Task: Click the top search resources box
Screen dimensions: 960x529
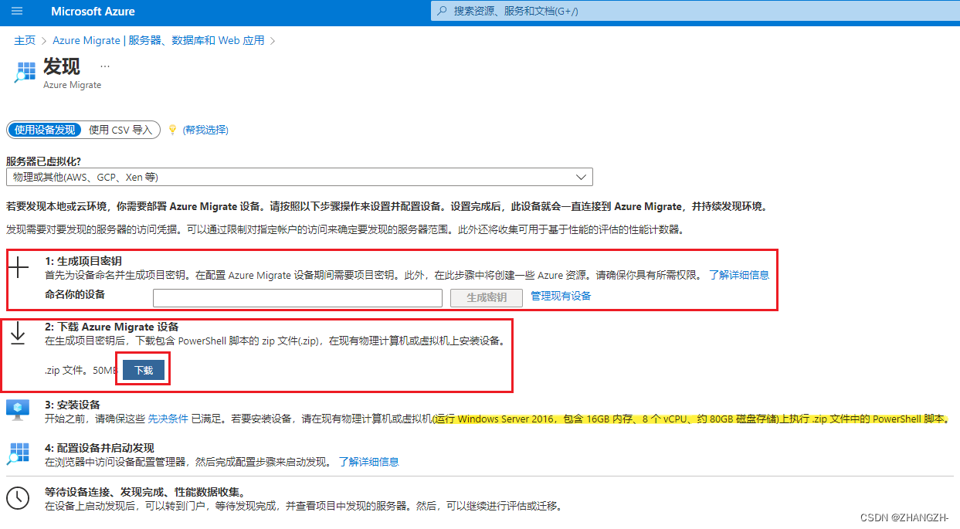Action: click(x=695, y=11)
